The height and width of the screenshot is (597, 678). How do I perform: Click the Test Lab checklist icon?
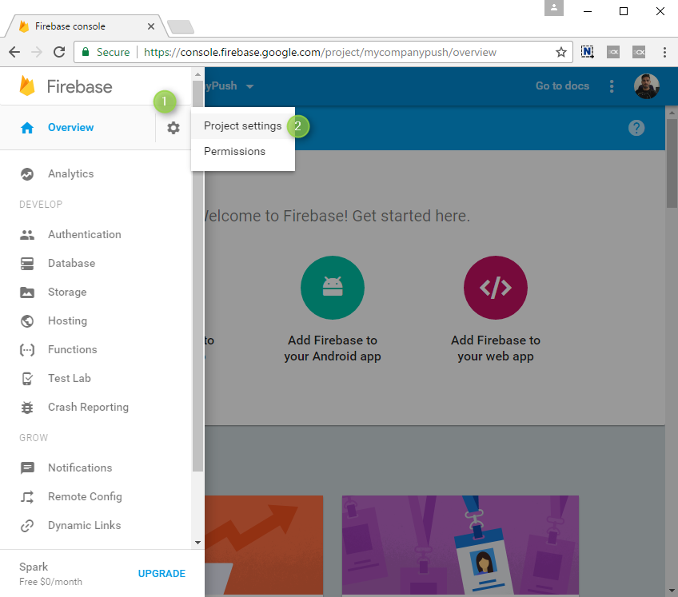coord(27,379)
